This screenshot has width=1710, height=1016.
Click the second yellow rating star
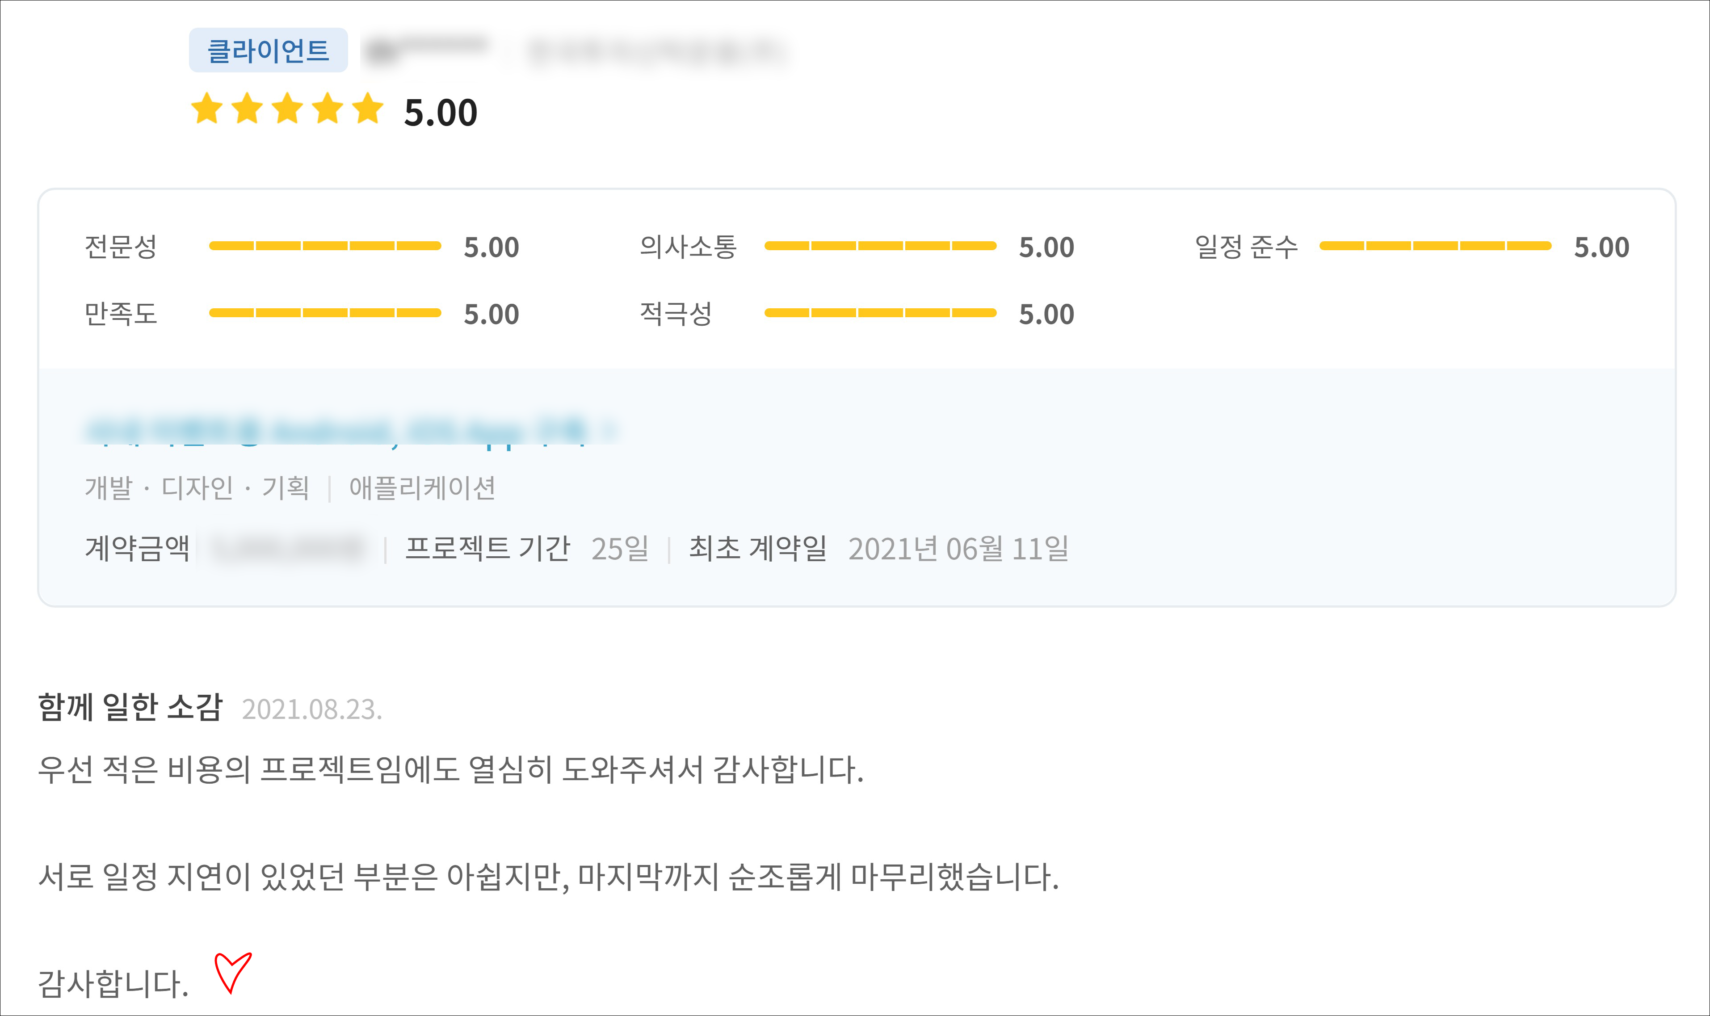[x=247, y=109]
